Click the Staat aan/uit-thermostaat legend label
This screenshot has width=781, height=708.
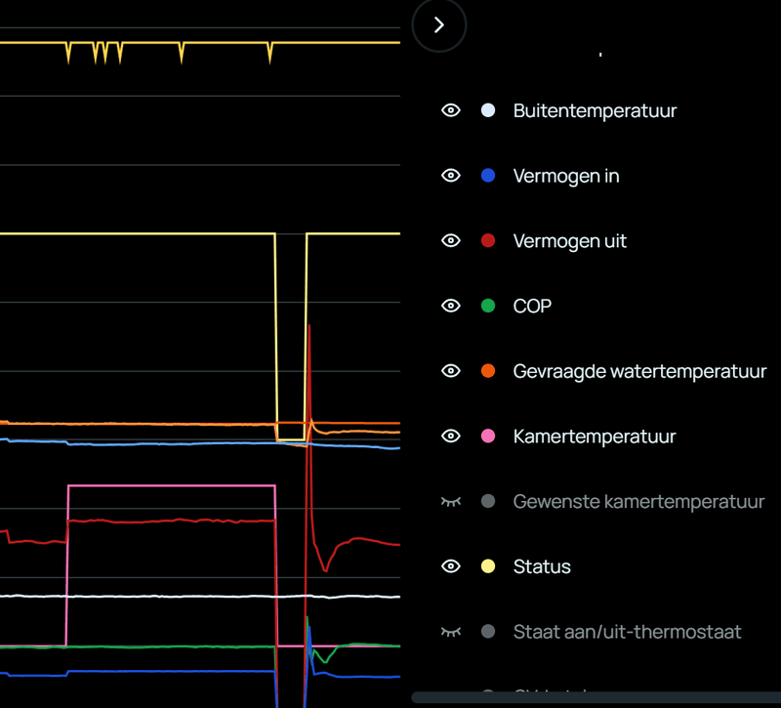pos(627,632)
